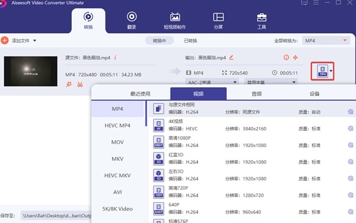Image resolution: width=356 pixels, height=223 pixels.
Task: Open the 短视频制作 MV tab
Action: pyautogui.click(x=175, y=21)
